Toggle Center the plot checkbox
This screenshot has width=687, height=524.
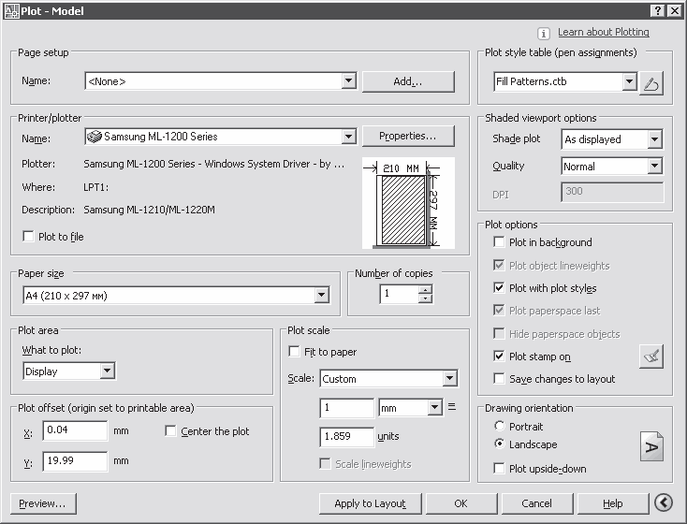[170, 431]
